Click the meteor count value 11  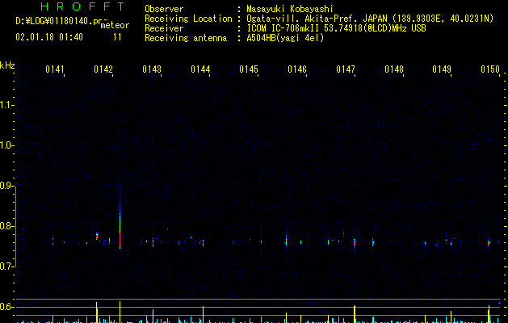pos(117,37)
